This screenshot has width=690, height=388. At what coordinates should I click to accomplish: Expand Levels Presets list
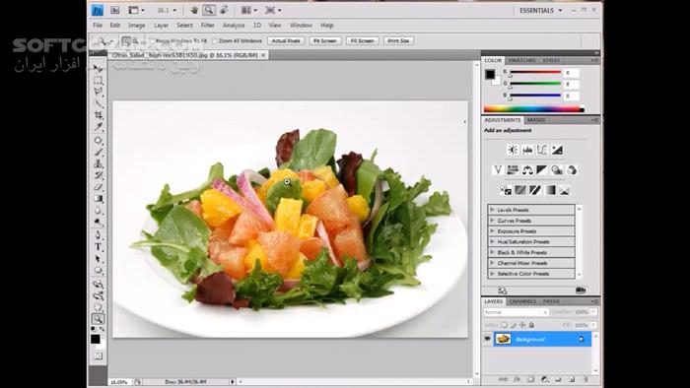(492, 210)
